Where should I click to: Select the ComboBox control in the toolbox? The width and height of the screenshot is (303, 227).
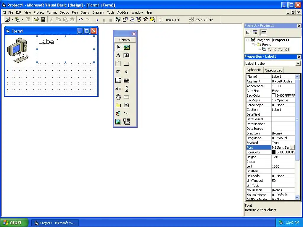[x=118, y=80]
